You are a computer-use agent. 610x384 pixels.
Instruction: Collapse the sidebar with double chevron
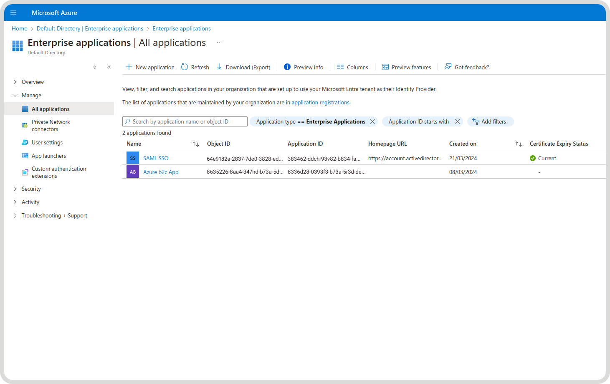click(109, 67)
